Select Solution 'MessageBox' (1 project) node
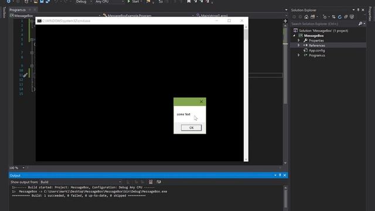 (x=323, y=30)
